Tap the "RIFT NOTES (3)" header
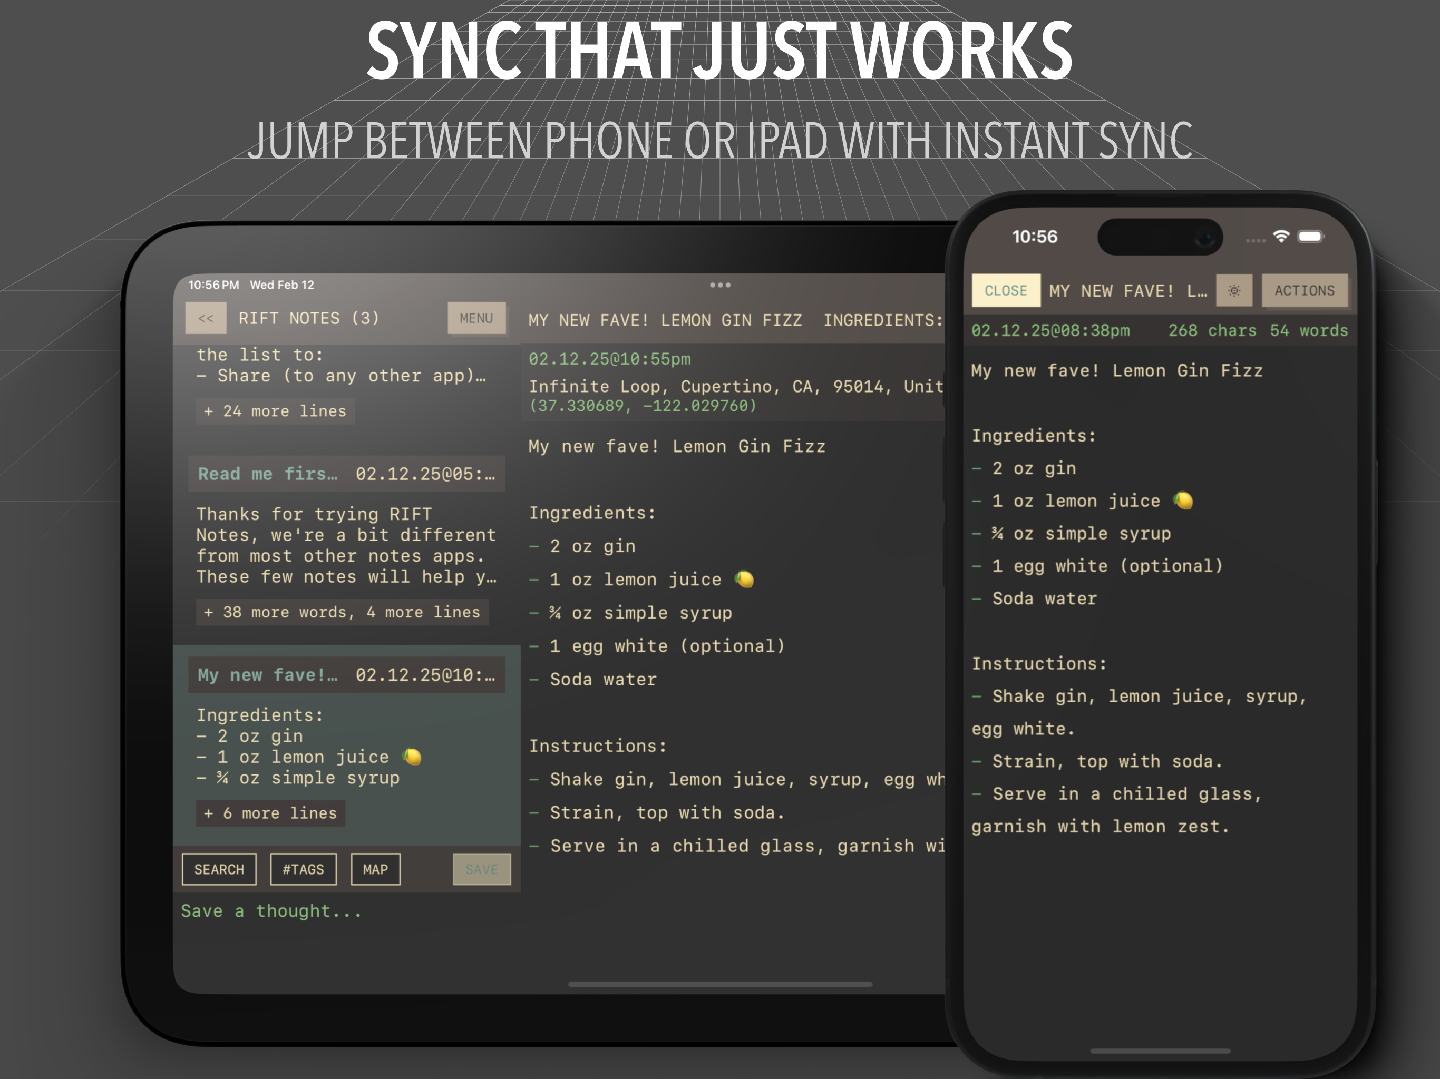The width and height of the screenshot is (1440, 1079). click(308, 318)
